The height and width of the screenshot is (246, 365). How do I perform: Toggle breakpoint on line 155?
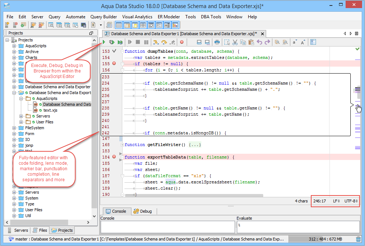coord(114,63)
